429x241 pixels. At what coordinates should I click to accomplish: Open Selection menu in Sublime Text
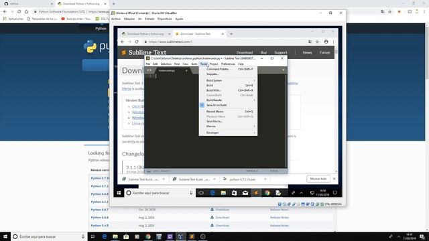166,64
